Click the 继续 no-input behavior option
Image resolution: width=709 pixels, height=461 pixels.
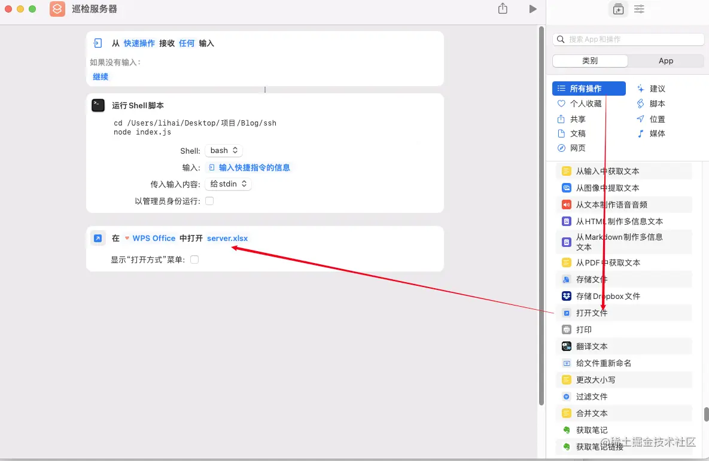[101, 77]
